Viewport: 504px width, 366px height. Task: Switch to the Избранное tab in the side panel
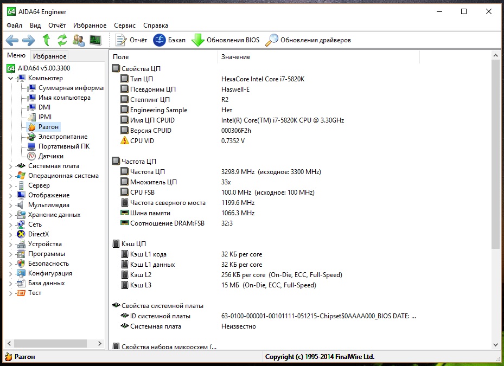click(49, 56)
